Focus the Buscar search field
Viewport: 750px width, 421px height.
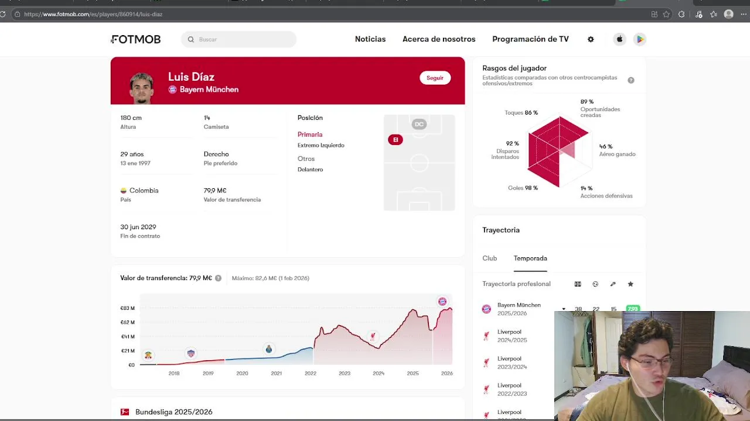tap(238, 39)
